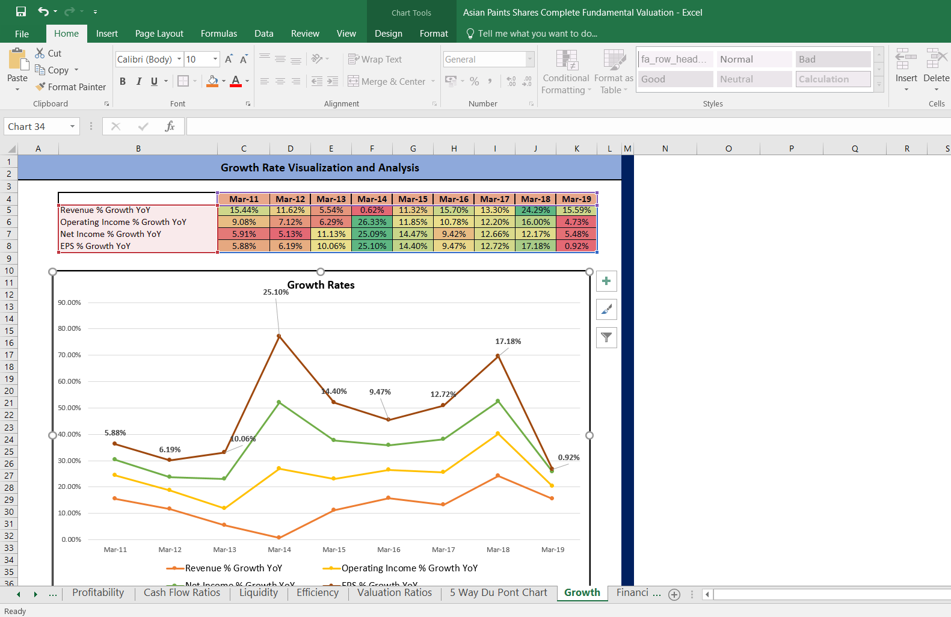Click the Orientation text angle icon
This screenshot has height=617, width=951.
coord(317,59)
